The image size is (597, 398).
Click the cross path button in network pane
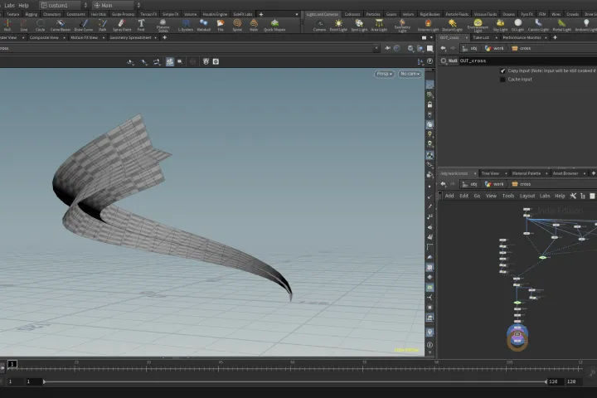point(522,184)
